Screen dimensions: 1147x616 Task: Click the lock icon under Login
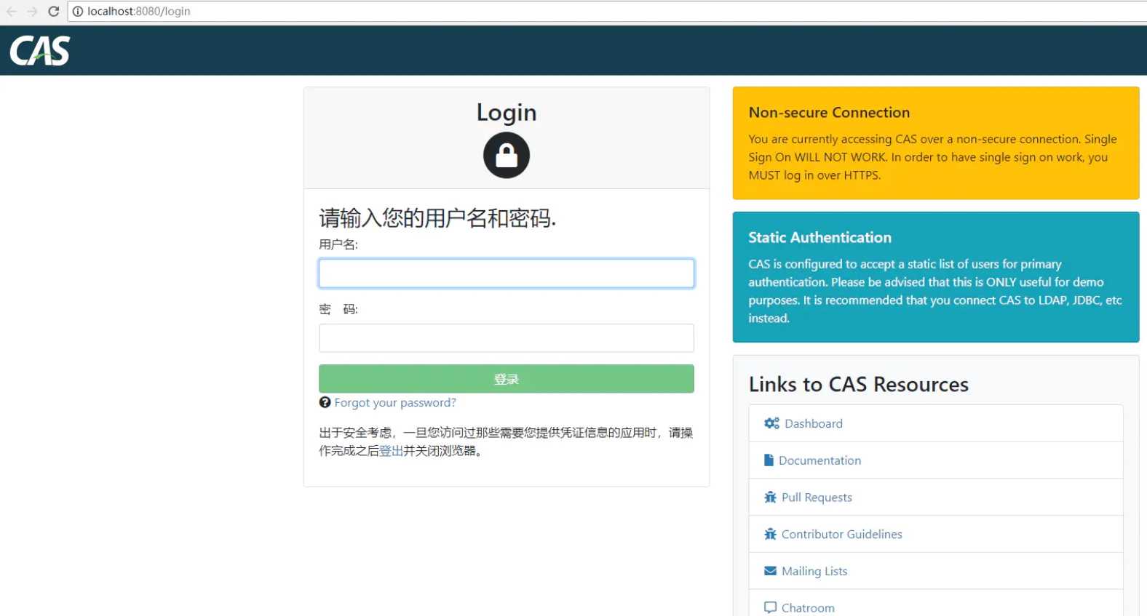(x=507, y=156)
